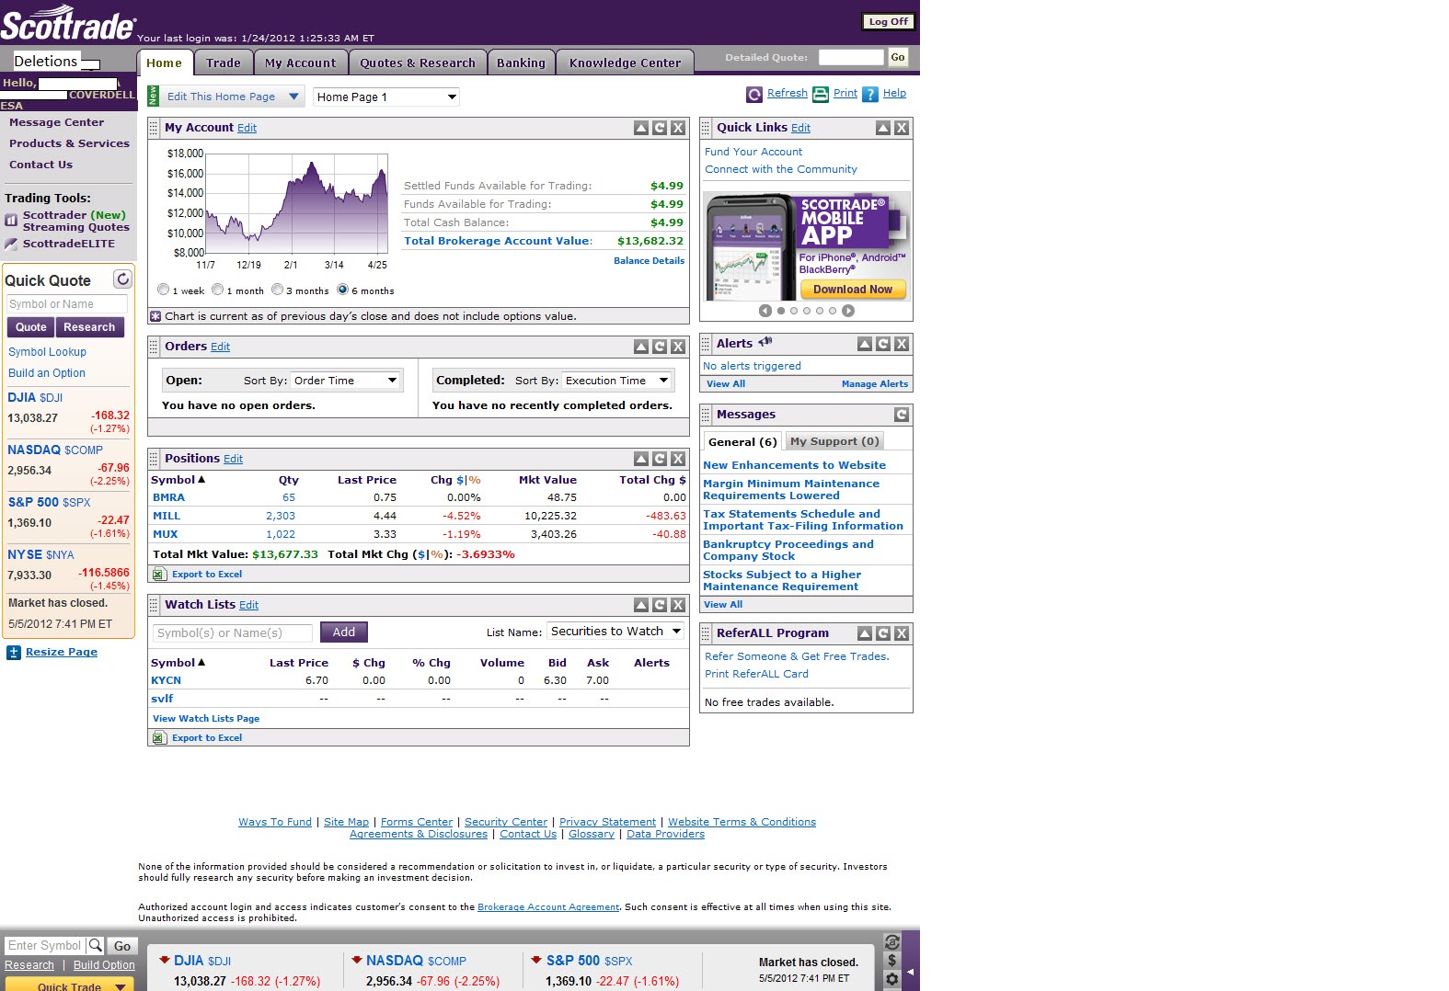
Task: Collapse the Quick Links panel
Action: [883, 128]
